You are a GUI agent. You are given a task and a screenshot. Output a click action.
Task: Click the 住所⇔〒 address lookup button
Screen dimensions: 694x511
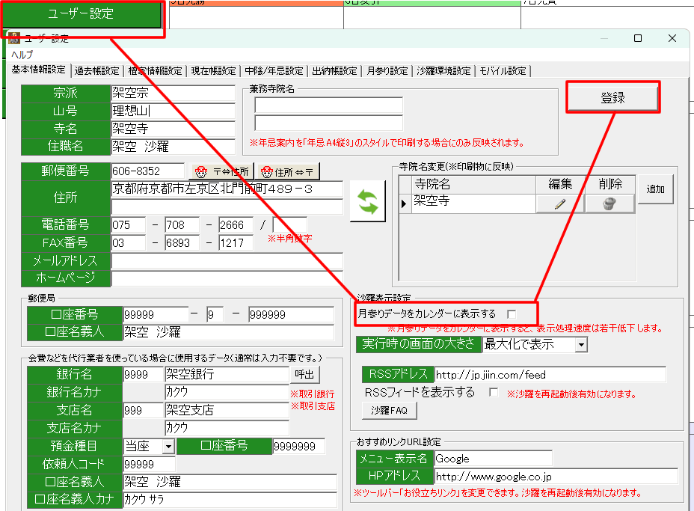(287, 171)
